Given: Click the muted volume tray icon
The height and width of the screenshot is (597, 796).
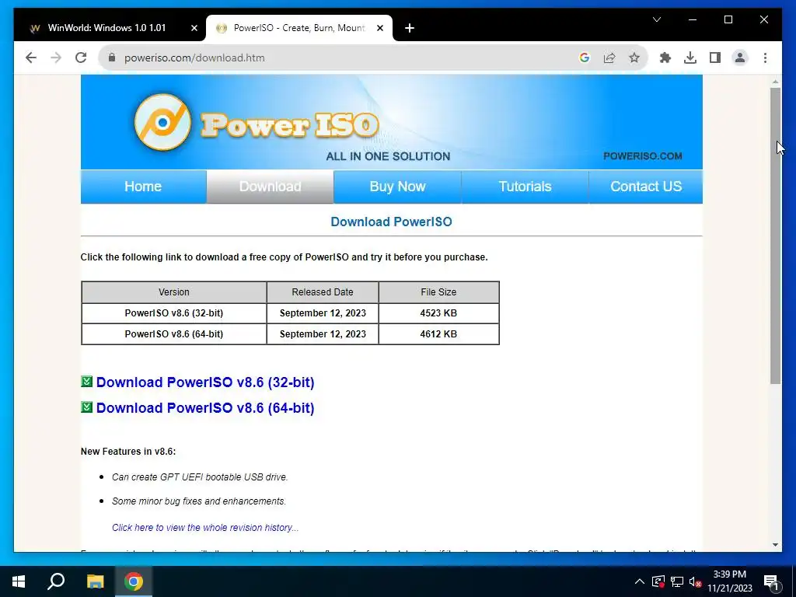Looking at the screenshot, I should (x=695, y=581).
